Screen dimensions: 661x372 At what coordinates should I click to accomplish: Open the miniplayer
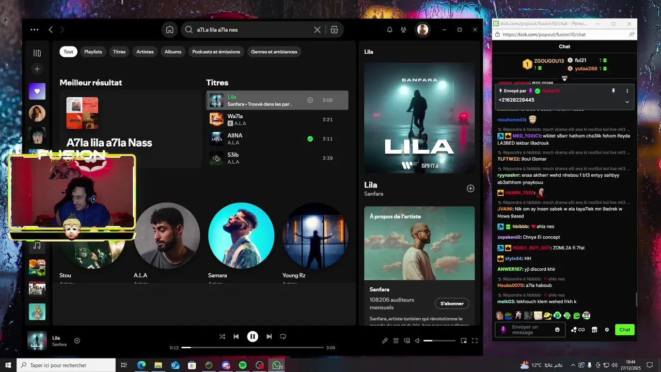coord(464,340)
